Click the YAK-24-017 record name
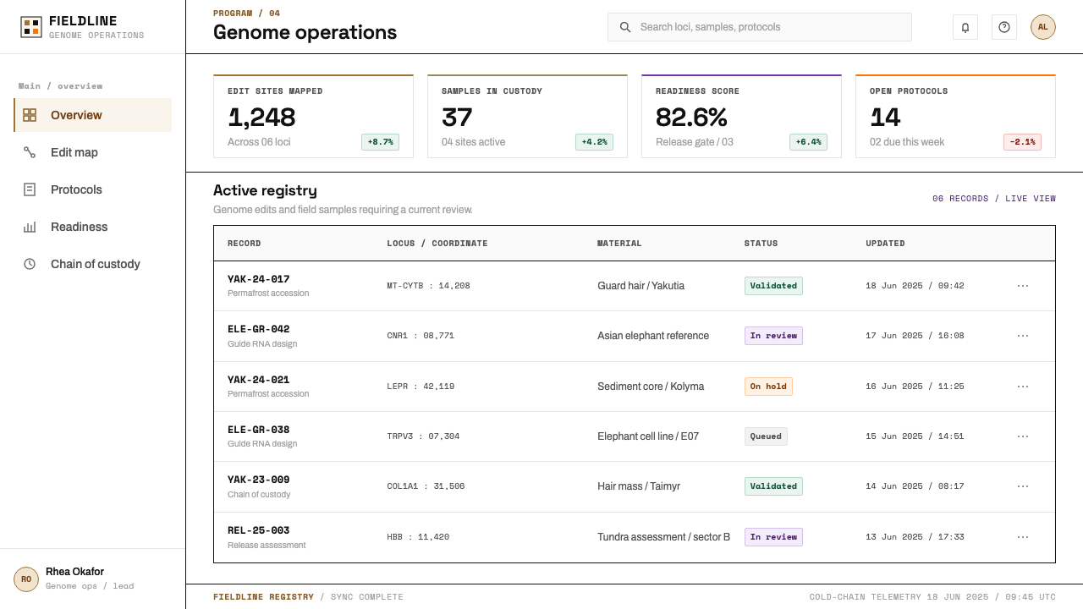 pyautogui.click(x=259, y=279)
